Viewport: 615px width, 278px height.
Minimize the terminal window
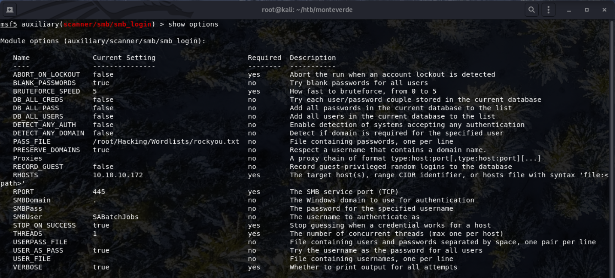tap(569, 10)
